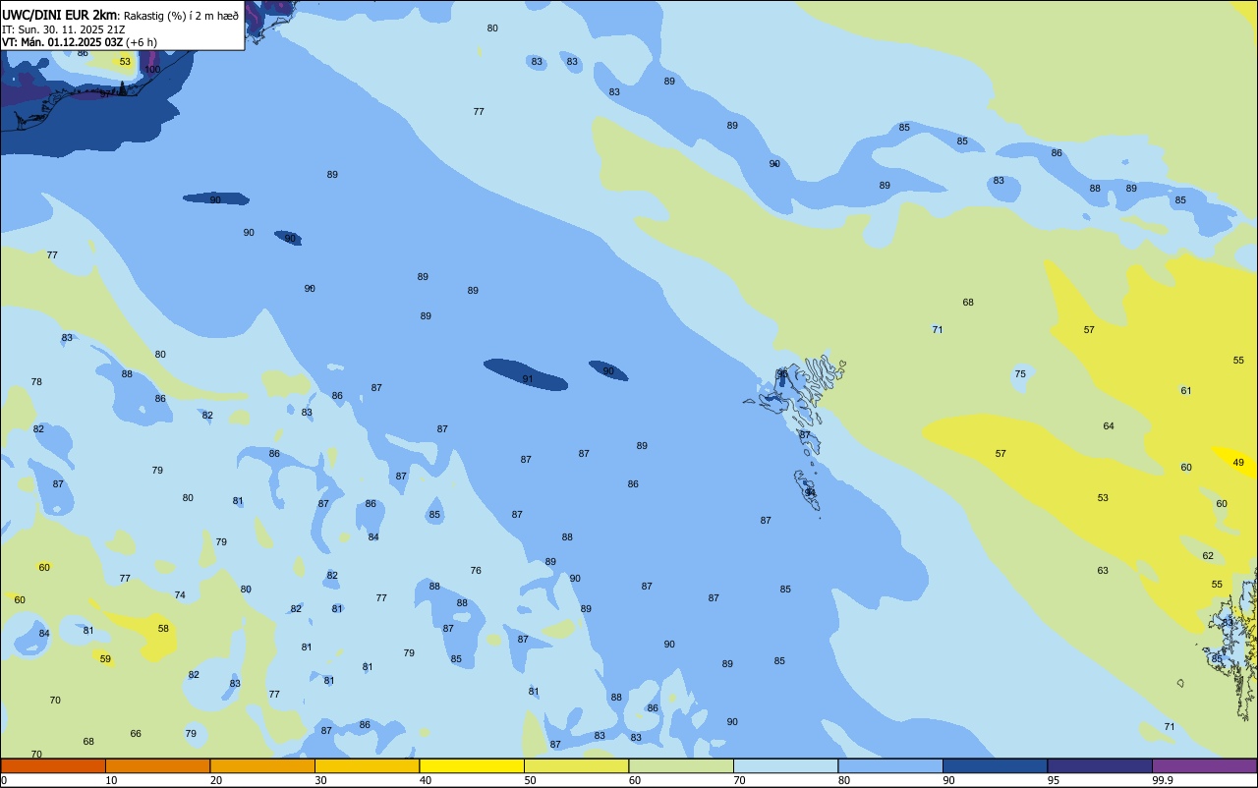Click the 'VT: Mán. 01.12.2025 03Z' line
This screenshot has width=1258, height=788.
click(62, 42)
